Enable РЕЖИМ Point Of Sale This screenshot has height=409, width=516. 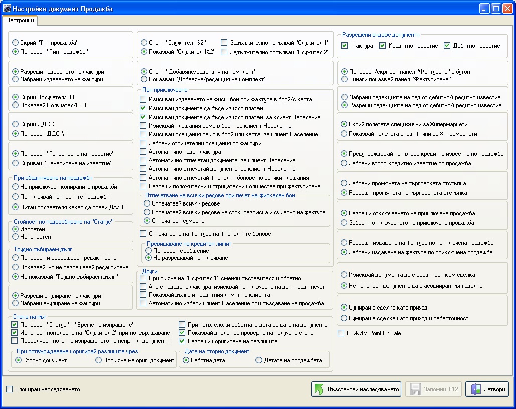pos(341,333)
